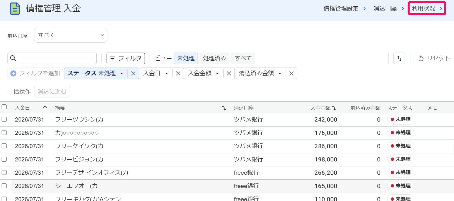Switch to the 未処理 view
Viewport: 454px width, 201px height.
coord(186,58)
